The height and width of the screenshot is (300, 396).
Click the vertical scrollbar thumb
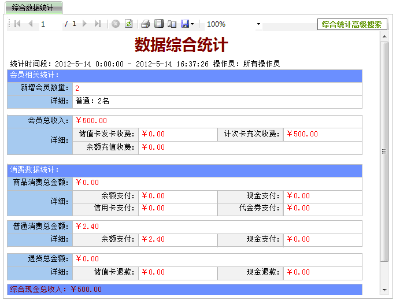pos(383,150)
